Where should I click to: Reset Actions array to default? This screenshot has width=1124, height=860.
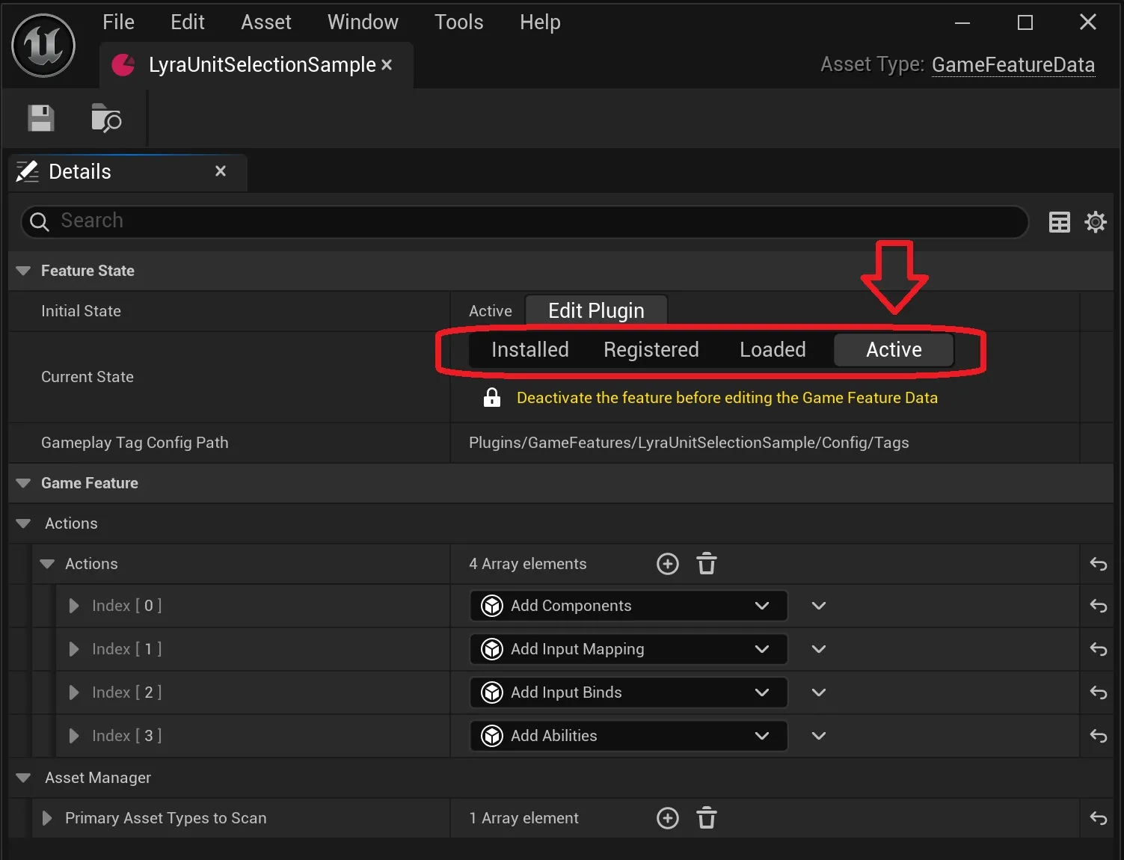(1098, 564)
